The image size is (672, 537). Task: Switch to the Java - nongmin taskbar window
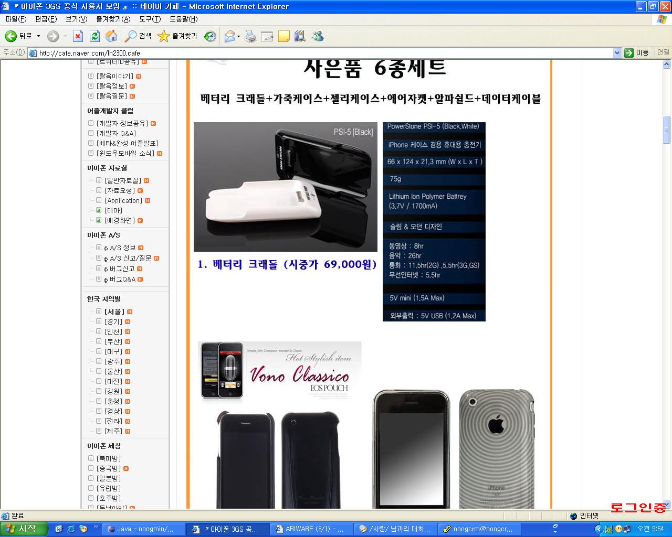(x=144, y=529)
